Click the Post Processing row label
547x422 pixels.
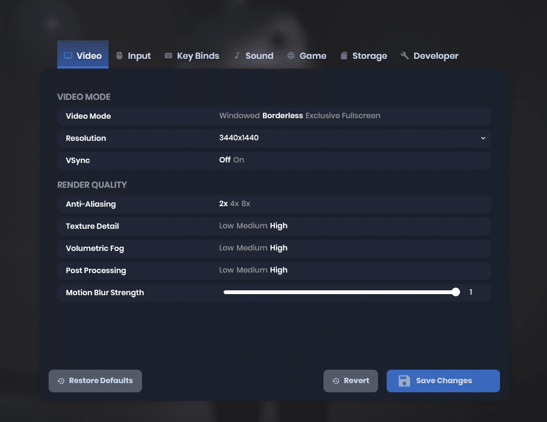[96, 270]
